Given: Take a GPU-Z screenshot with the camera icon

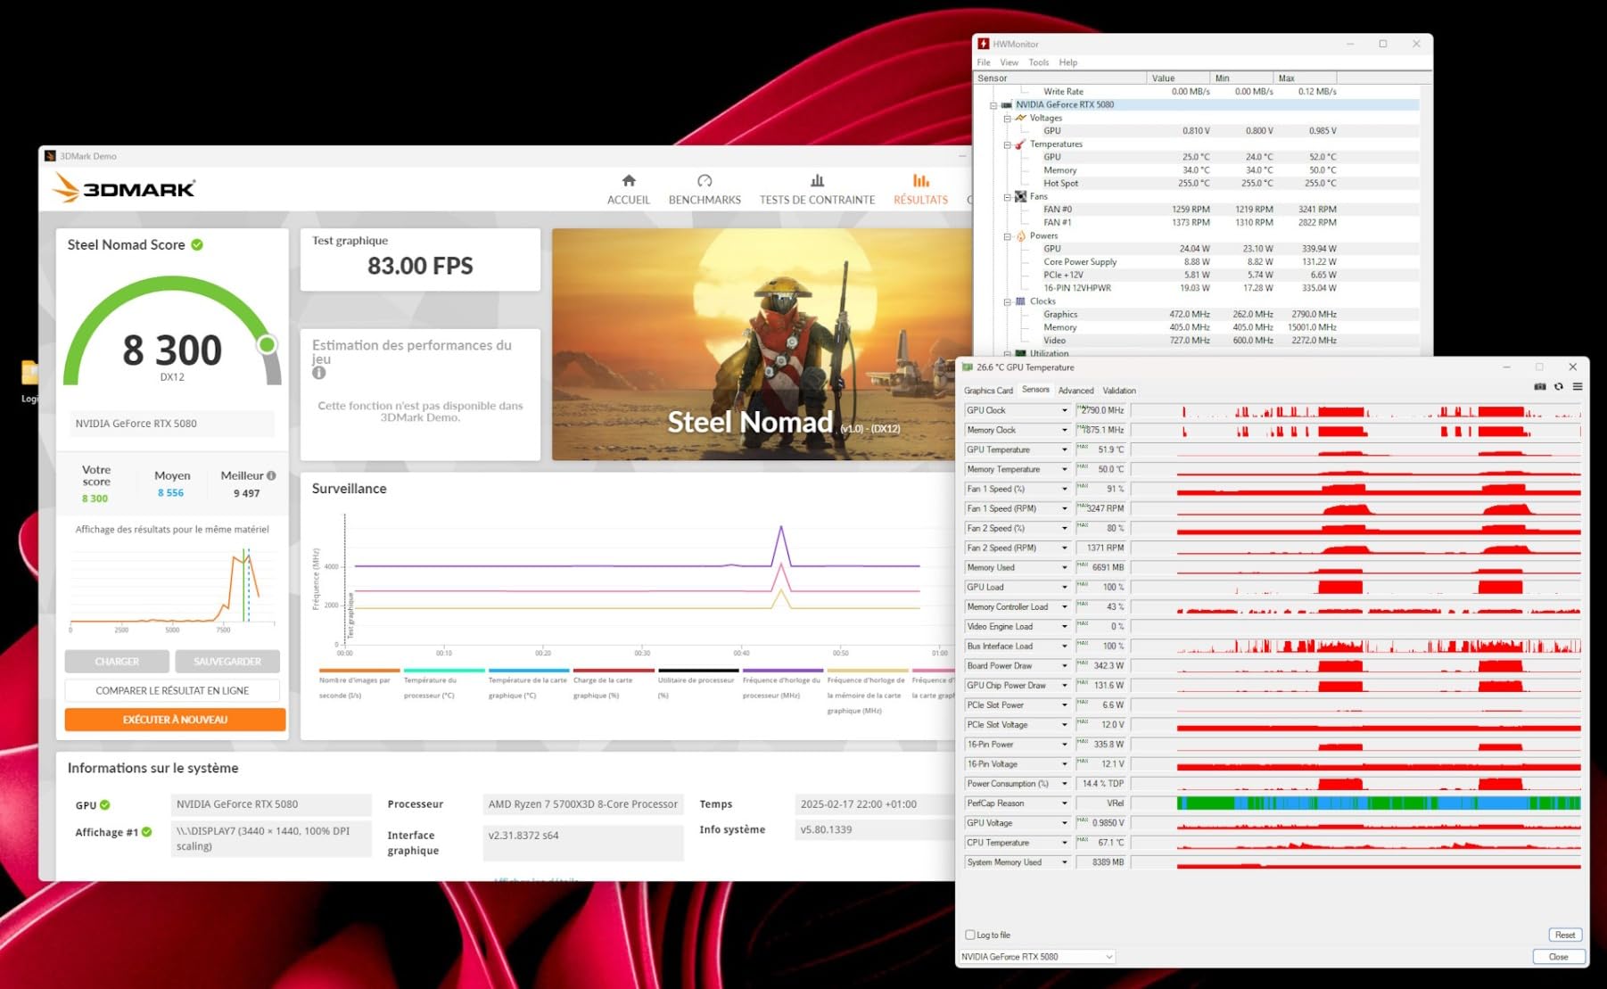Looking at the screenshot, I should pos(1540,387).
